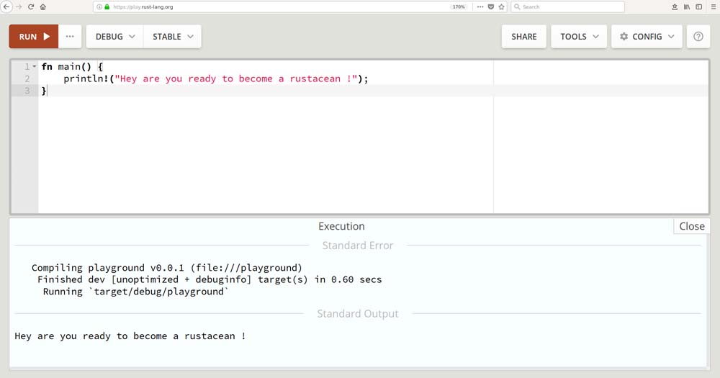720x378 pixels.
Task: Collapse the fn main fold arrow on line 1
Action: pos(35,66)
